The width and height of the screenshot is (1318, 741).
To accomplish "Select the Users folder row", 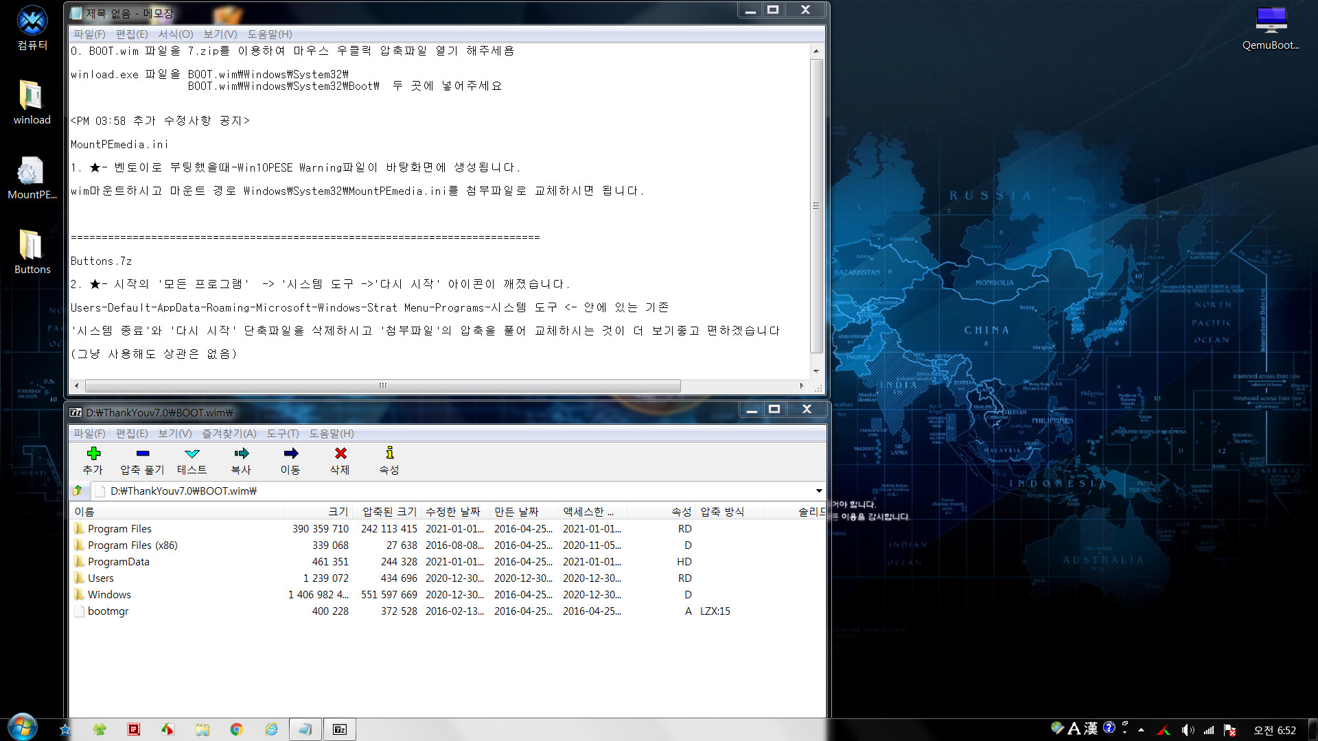I will [446, 578].
